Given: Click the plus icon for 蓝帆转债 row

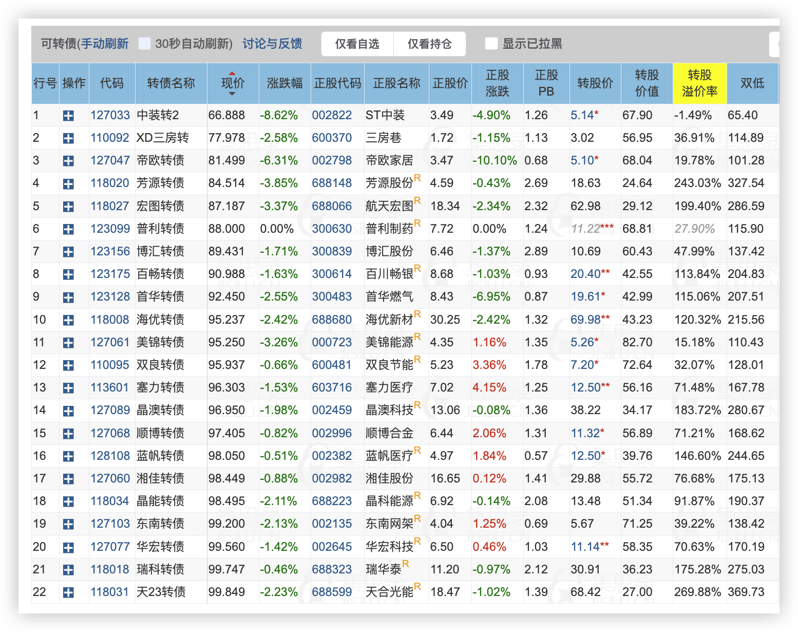Looking at the screenshot, I should [x=68, y=457].
